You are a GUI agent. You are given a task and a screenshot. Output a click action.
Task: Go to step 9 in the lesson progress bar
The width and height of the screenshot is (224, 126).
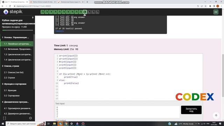click(x=76, y=12)
